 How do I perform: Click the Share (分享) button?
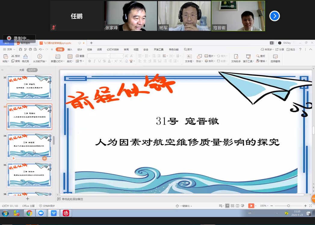[279, 49]
